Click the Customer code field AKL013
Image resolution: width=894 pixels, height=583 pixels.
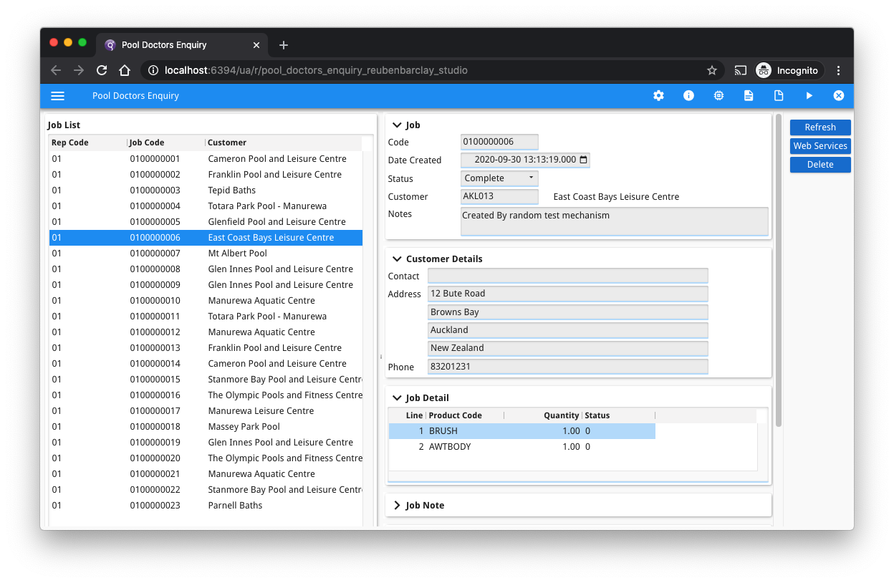[499, 196]
